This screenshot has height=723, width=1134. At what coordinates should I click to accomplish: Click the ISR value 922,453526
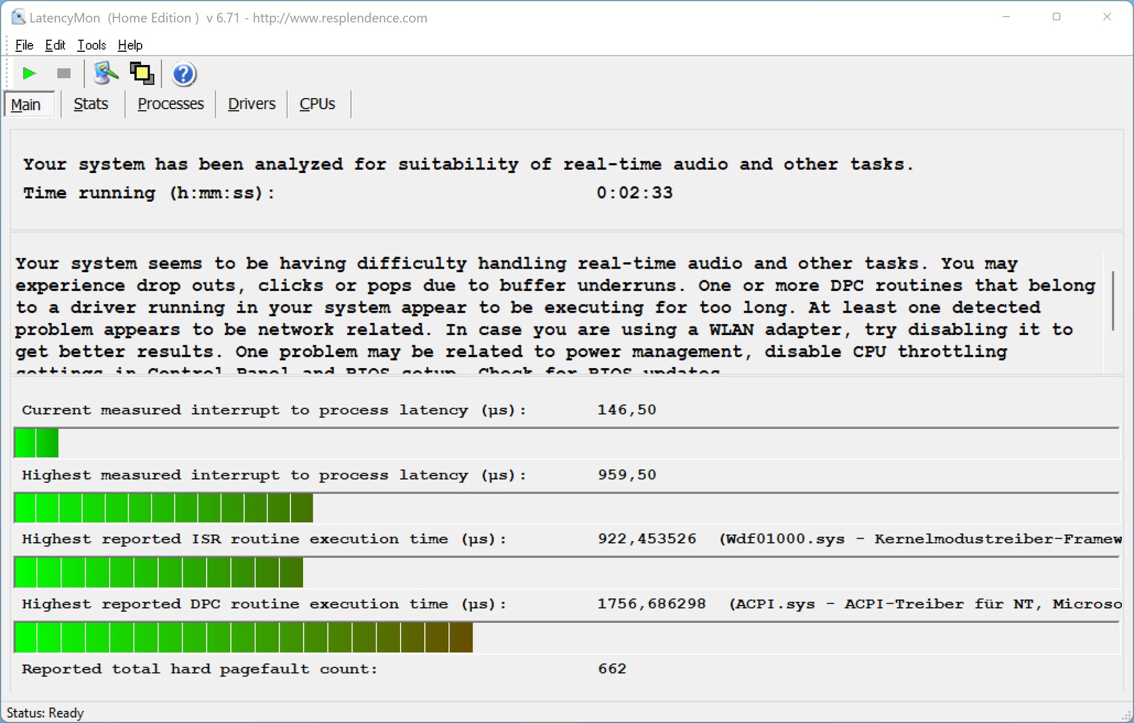647,539
